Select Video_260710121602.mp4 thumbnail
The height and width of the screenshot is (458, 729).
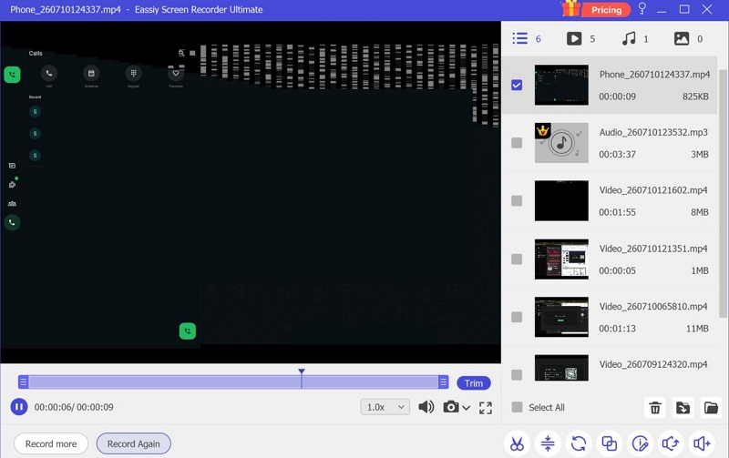[x=561, y=200]
